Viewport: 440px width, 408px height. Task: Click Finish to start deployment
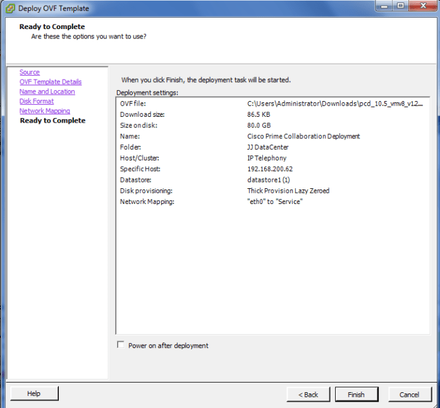click(x=356, y=394)
